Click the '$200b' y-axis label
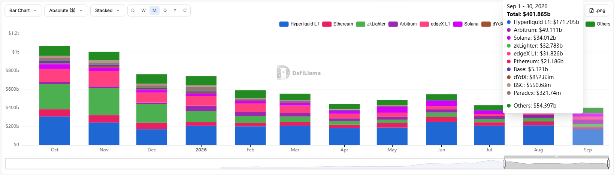 coord(12,126)
